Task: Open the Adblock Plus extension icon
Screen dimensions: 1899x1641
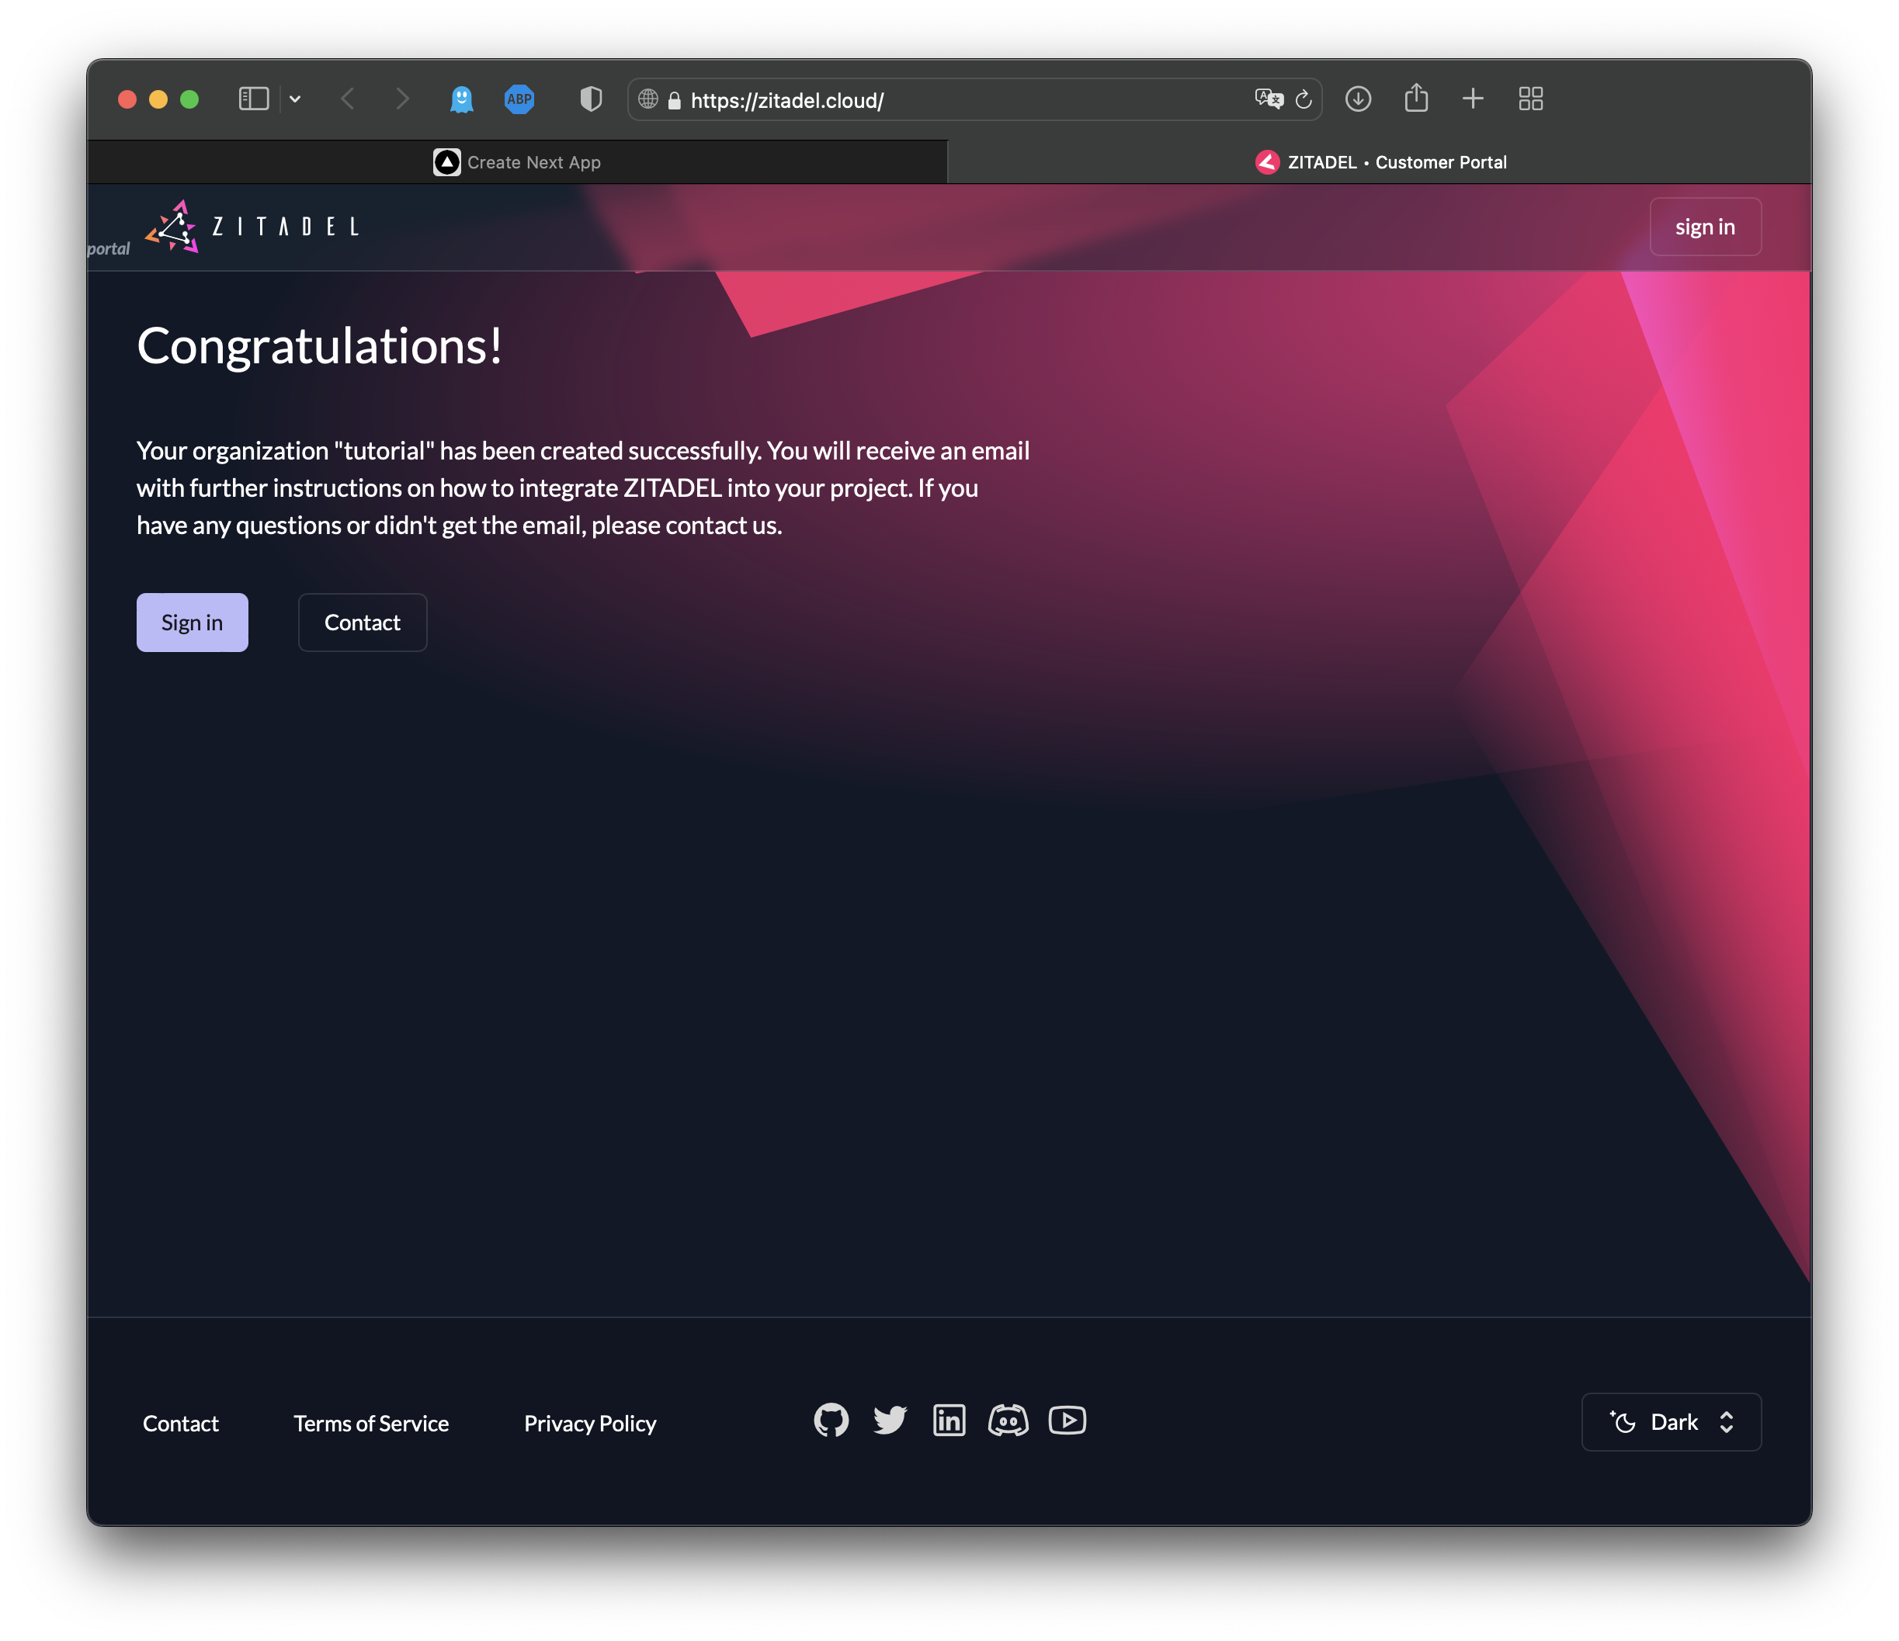Action: [519, 99]
